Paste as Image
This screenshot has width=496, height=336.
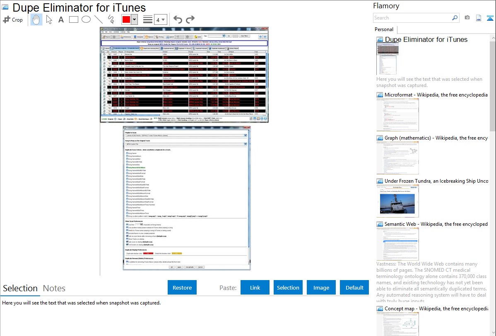click(321, 288)
